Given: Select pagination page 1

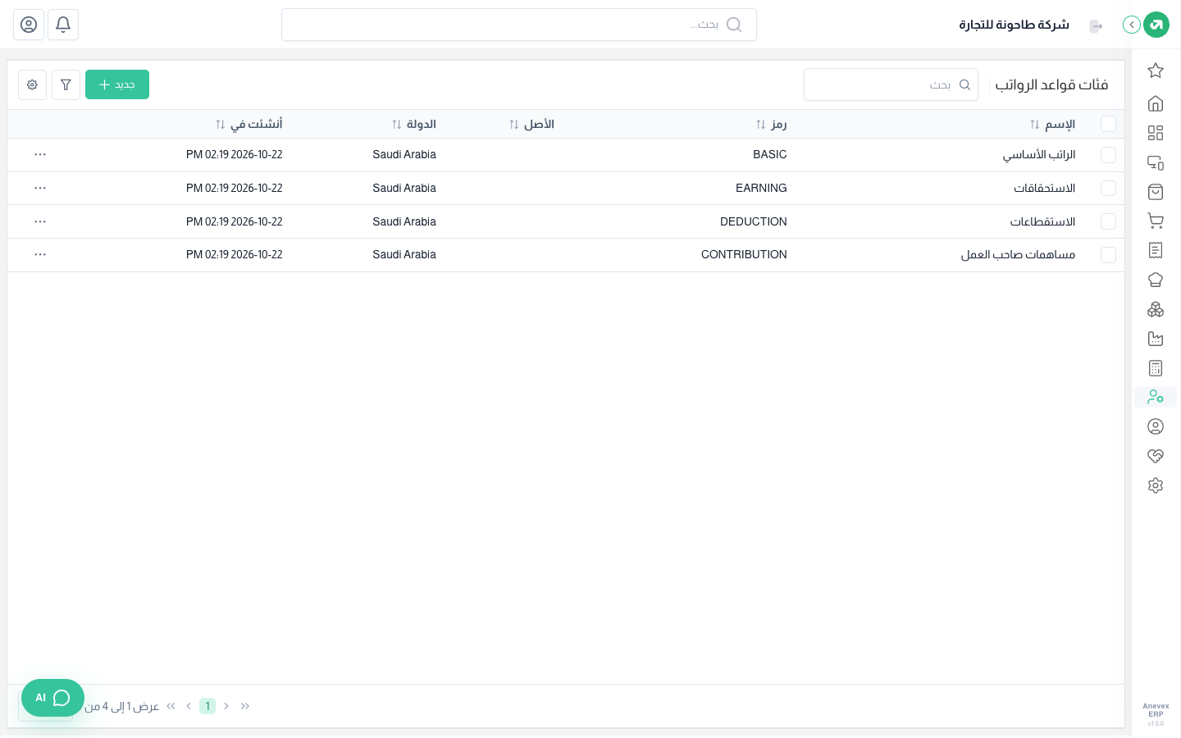Looking at the screenshot, I should point(207,706).
